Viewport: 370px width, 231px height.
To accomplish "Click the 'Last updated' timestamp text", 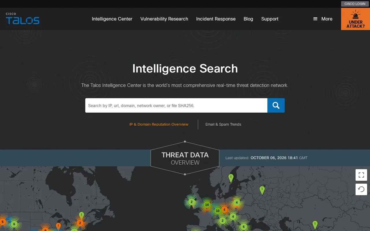I will click(x=267, y=158).
